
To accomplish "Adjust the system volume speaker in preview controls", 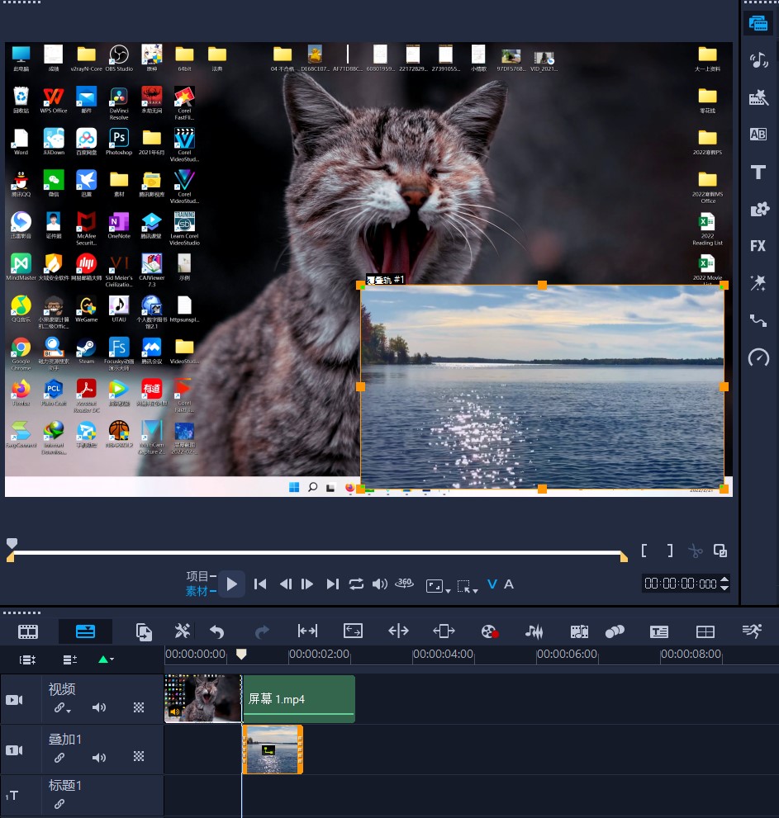I will 379,584.
